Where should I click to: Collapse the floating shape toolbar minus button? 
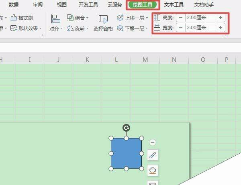(x=153, y=142)
